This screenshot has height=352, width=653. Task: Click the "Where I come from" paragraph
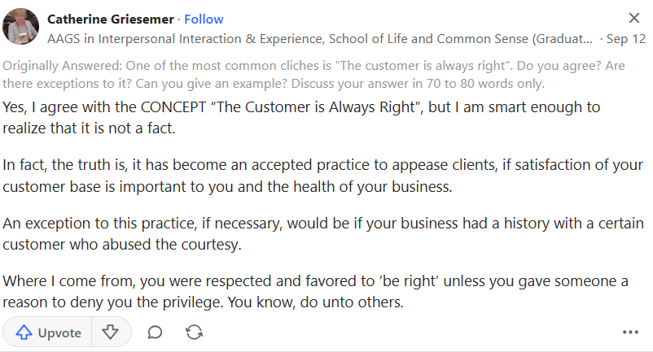pyautogui.click(x=315, y=291)
